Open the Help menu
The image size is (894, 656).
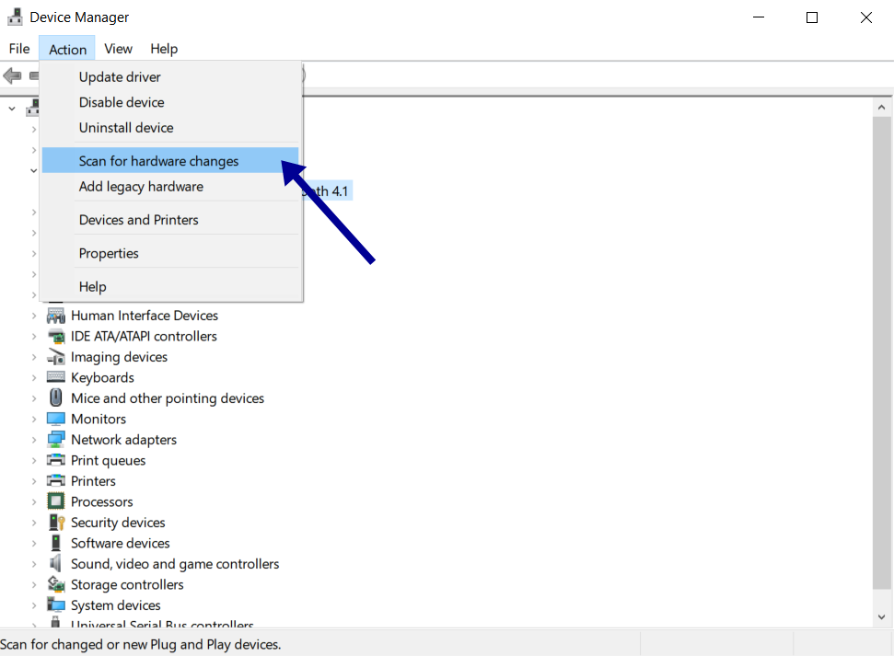coord(164,49)
